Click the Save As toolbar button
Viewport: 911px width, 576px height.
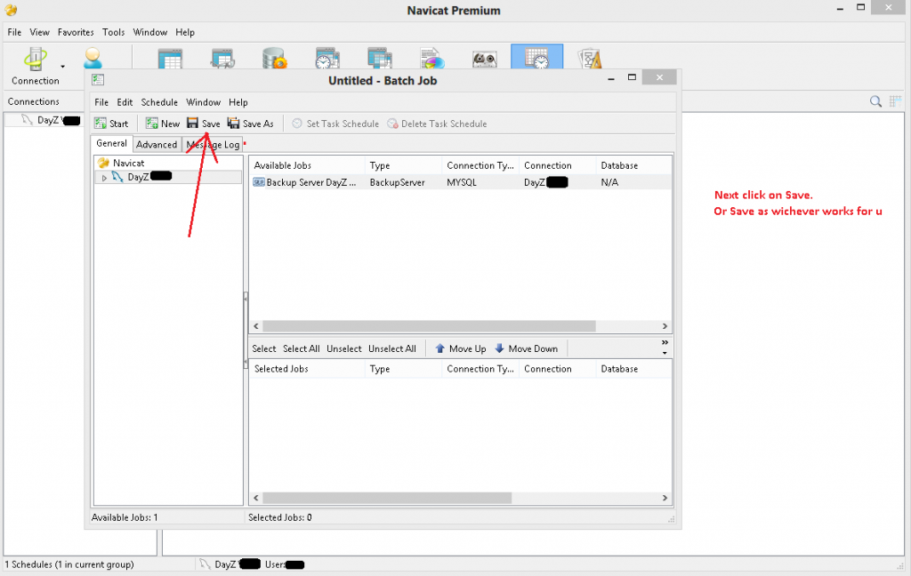pyautogui.click(x=251, y=124)
